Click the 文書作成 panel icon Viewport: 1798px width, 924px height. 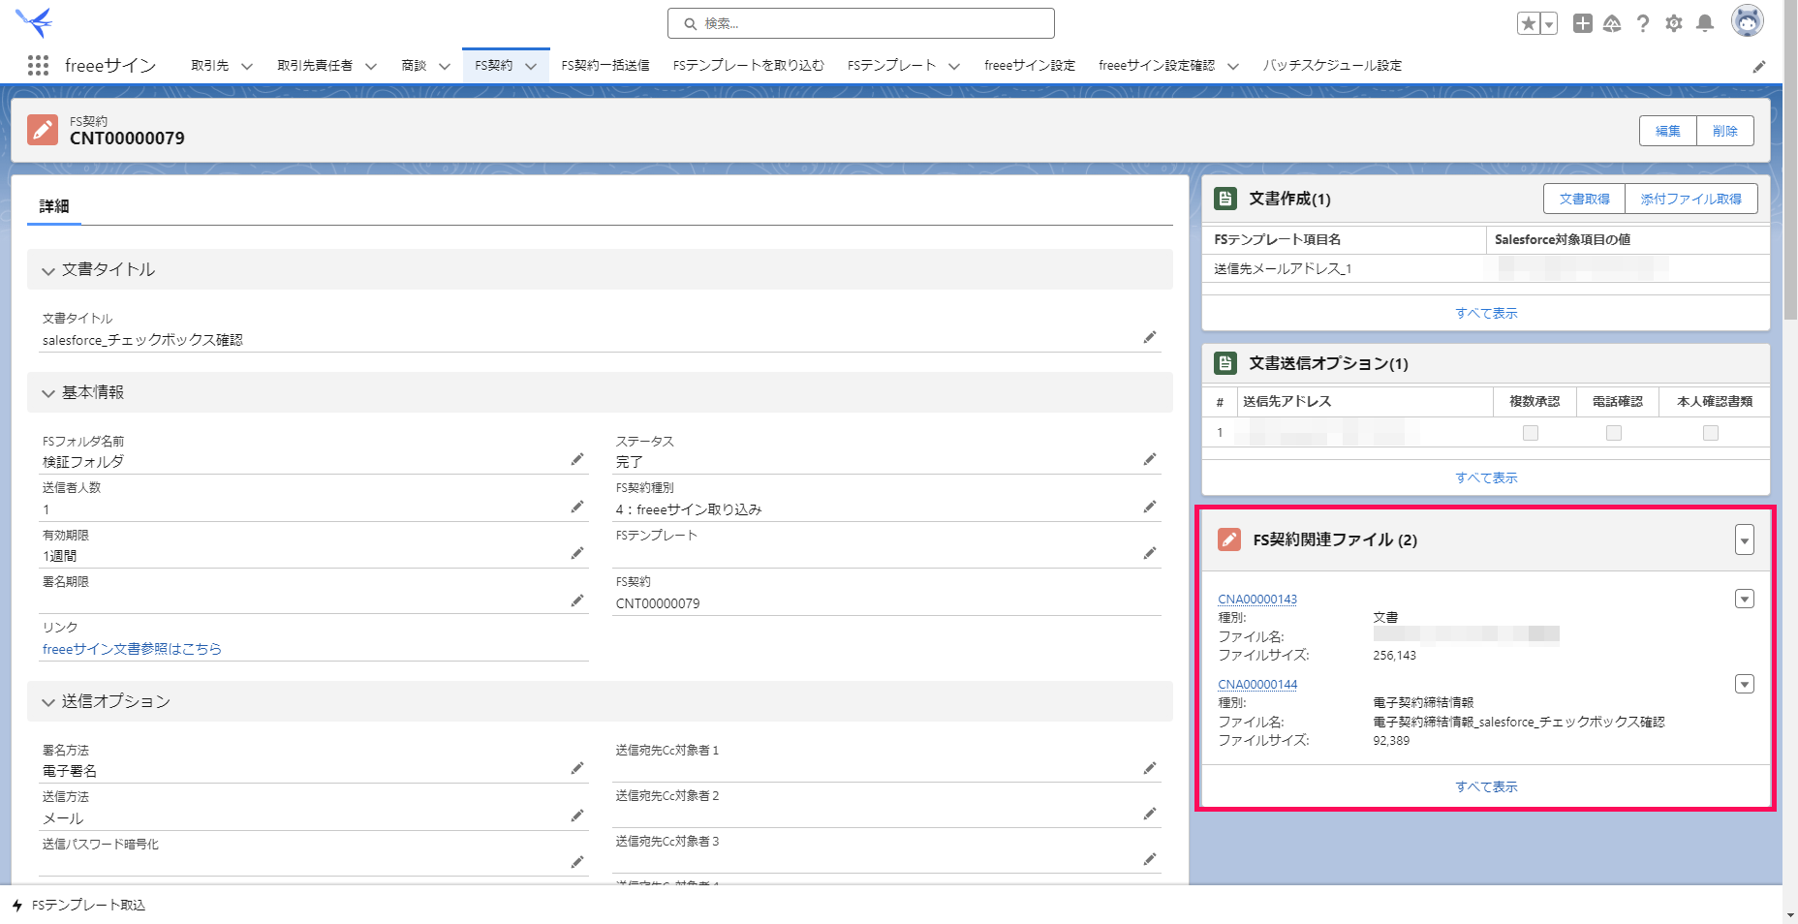pyautogui.click(x=1225, y=199)
